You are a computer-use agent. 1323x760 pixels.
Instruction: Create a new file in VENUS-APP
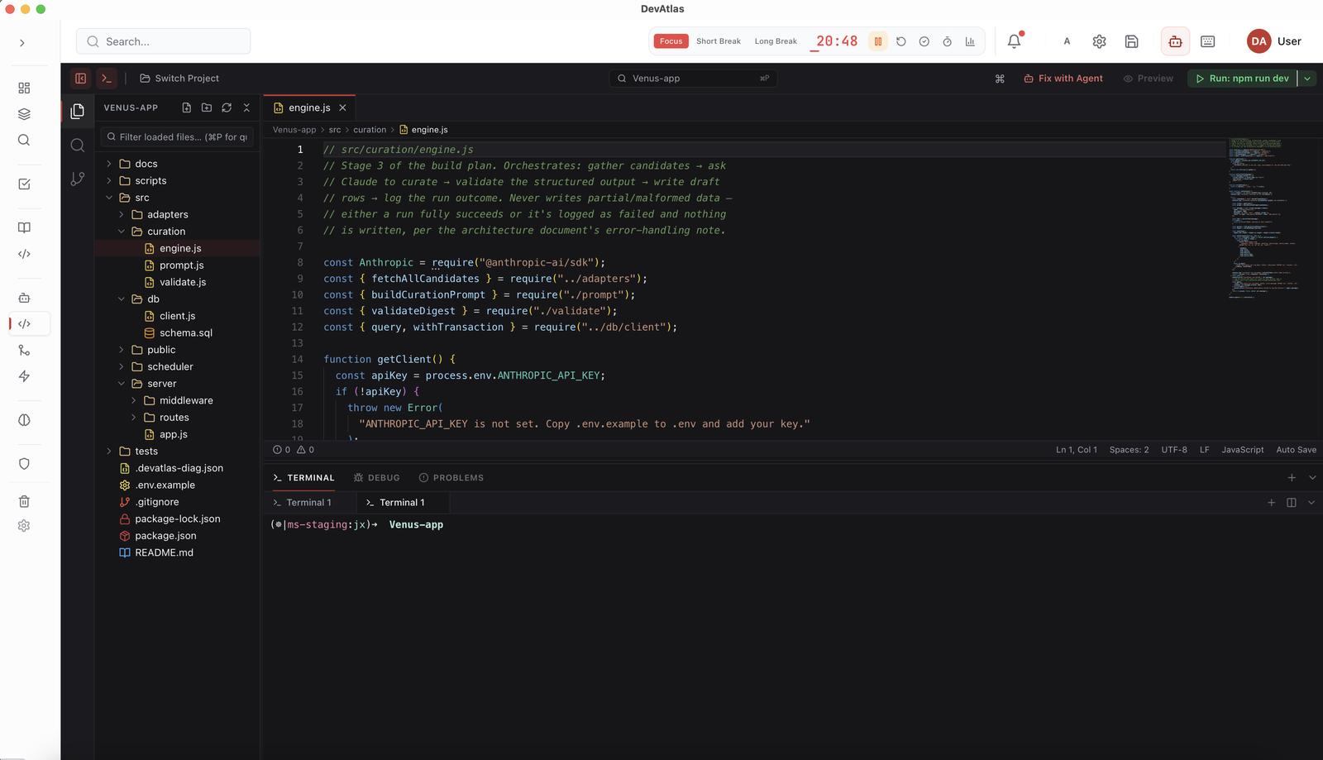click(x=187, y=108)
